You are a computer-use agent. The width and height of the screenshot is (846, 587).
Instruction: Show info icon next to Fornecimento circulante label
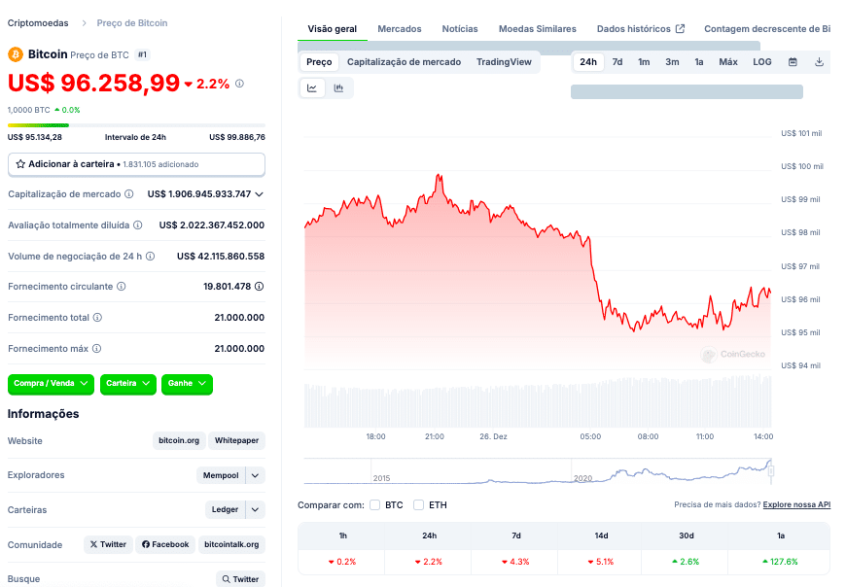(122, 287)
